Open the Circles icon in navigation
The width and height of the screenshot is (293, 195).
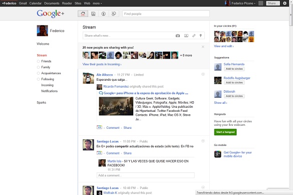pyautogui.click(x=114, y=14)
